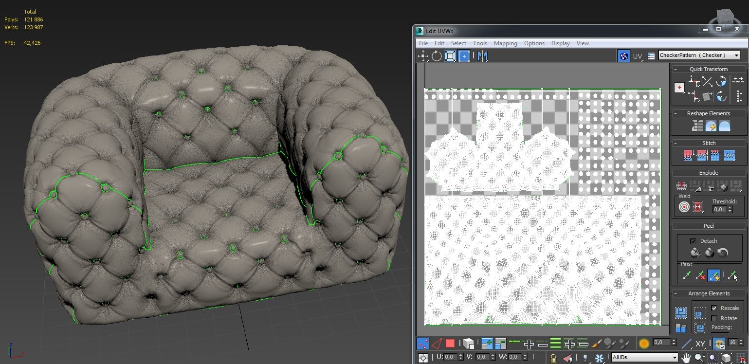749x364 pixels.
Task: Toggle the Auto Pin Moved Vertices button
Action: click(x=714, y=275)
